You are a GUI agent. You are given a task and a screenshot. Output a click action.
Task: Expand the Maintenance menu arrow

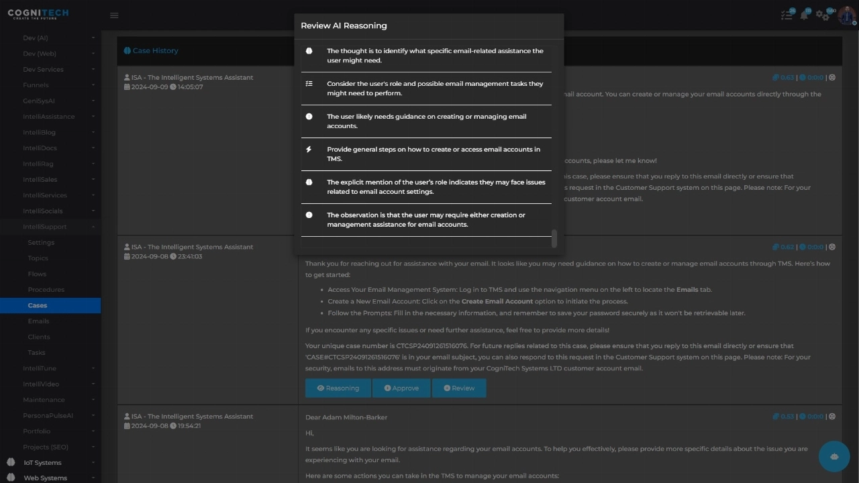coord(93,400)
